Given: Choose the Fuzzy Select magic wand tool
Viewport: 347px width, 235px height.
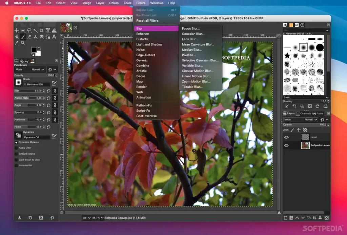Looking at the screenshot, I should tap(35, 30).
